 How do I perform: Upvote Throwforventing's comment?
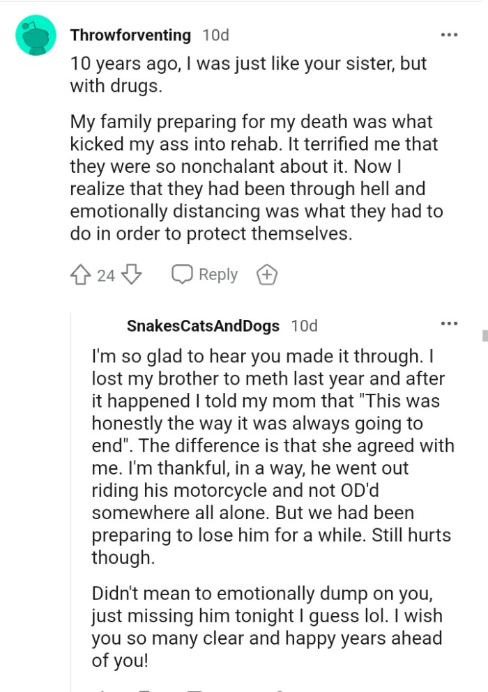(x=80, y=275)
